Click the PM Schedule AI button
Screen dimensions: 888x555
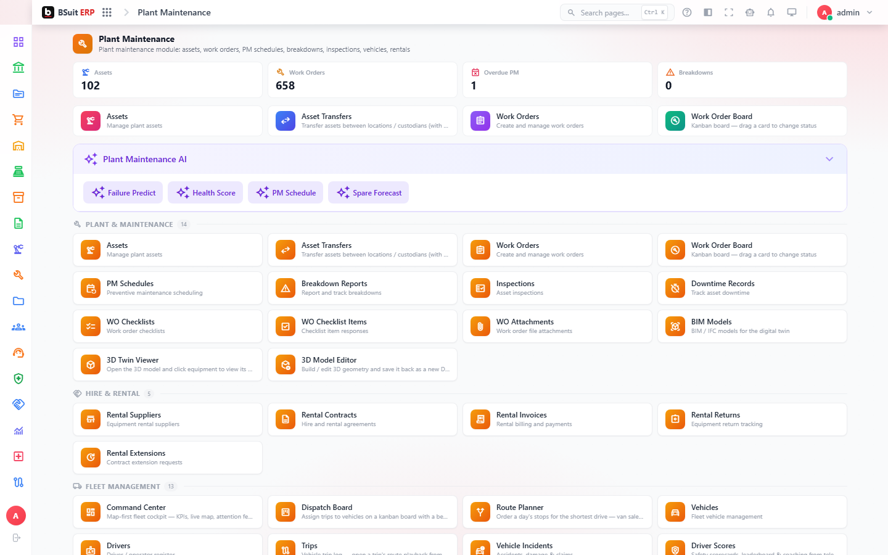286,192
